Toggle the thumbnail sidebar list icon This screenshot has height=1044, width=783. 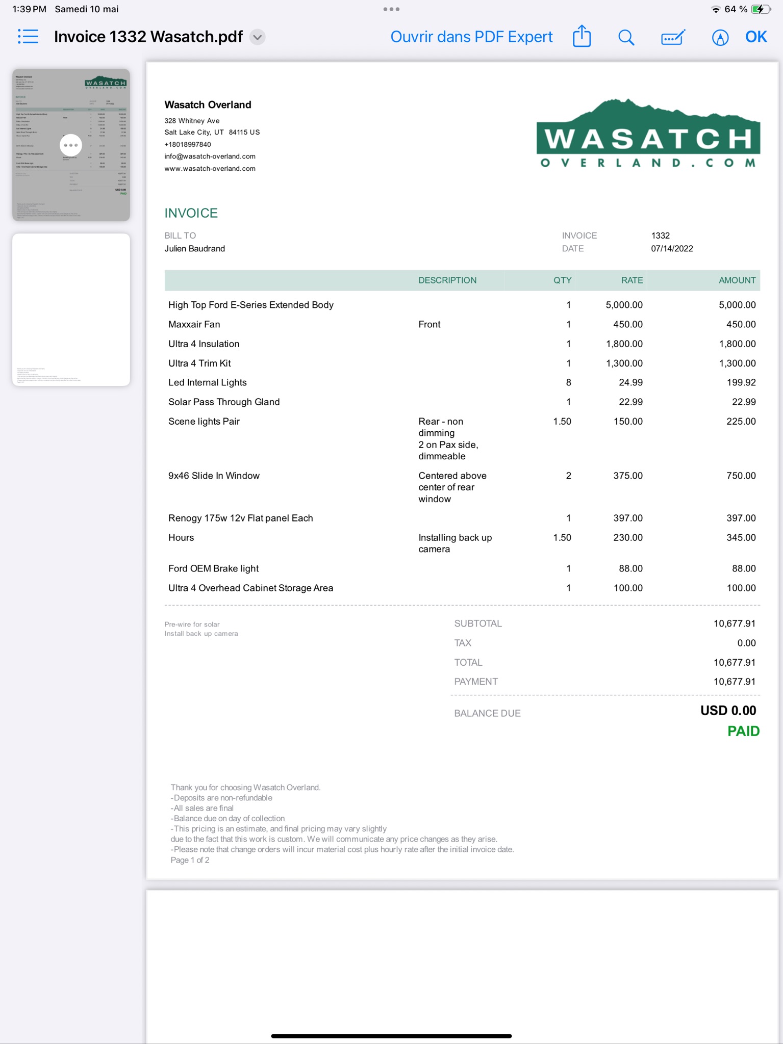tap(28, 37)
